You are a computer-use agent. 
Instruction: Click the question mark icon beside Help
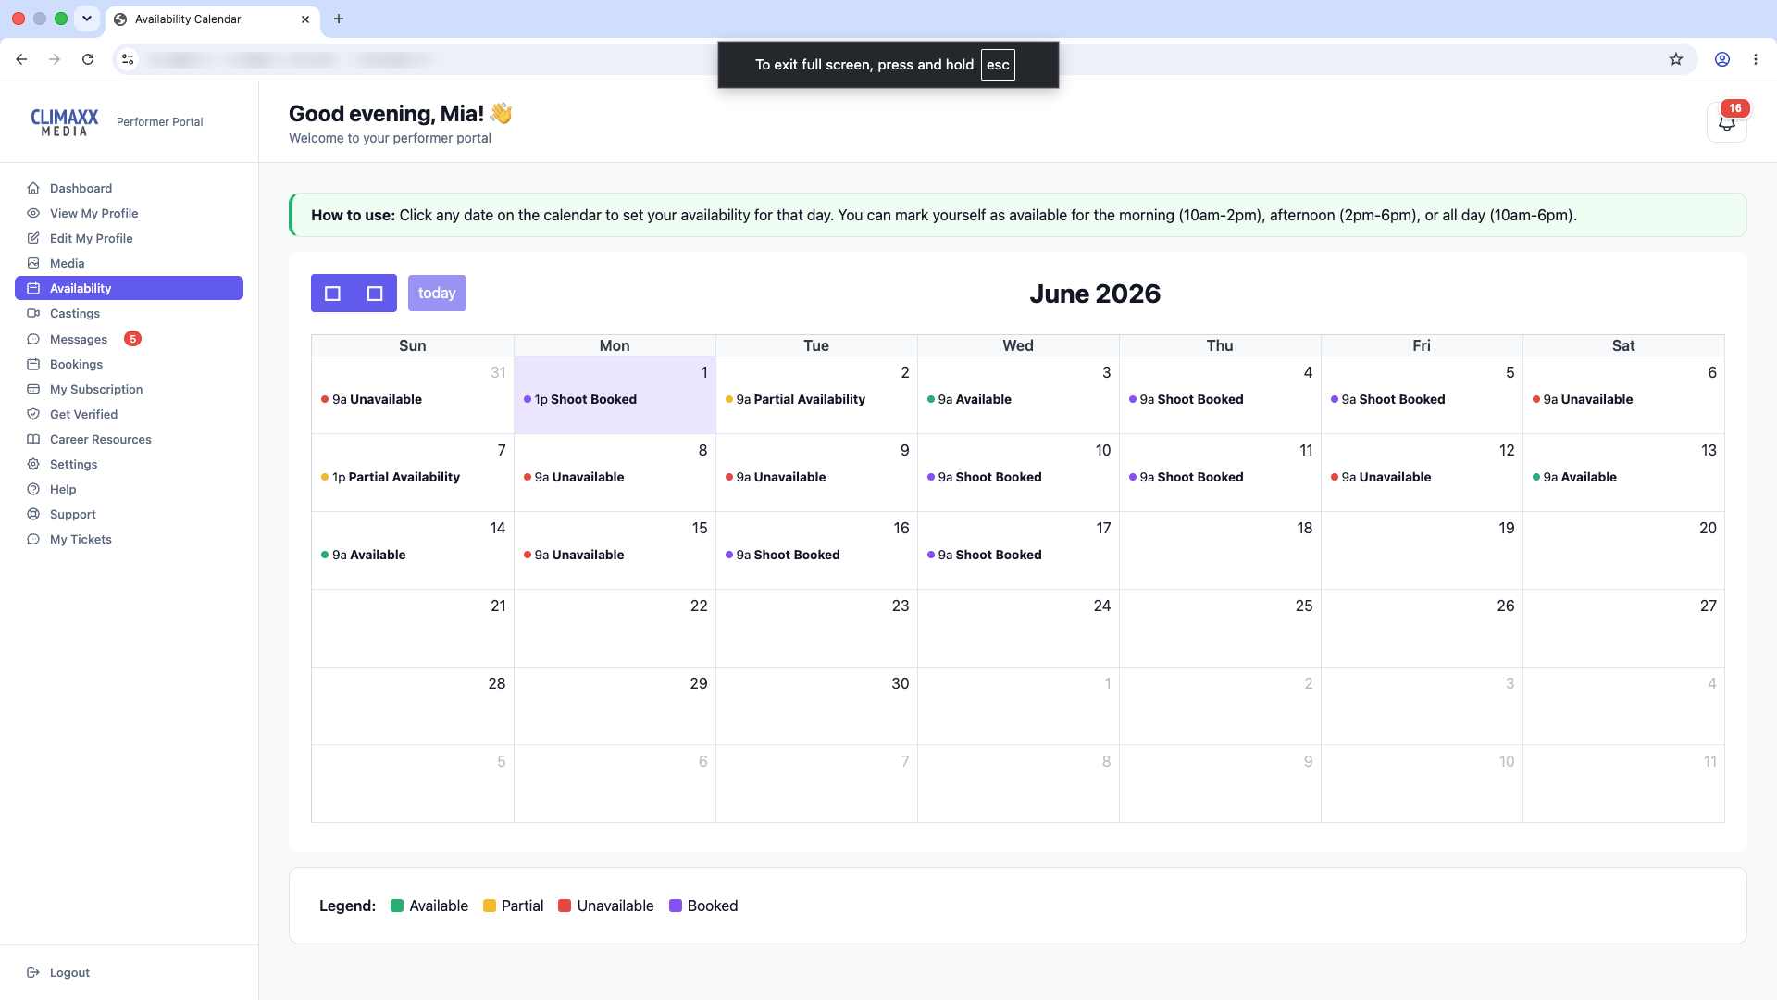[x=33, y=489]
